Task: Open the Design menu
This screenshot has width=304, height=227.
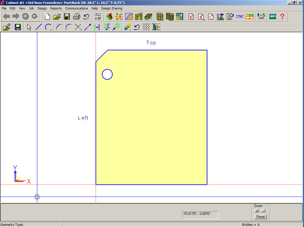Action: click(x=42, y=8)
